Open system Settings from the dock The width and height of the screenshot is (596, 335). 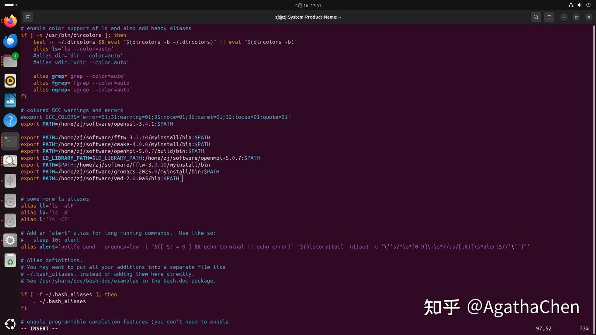10,241
